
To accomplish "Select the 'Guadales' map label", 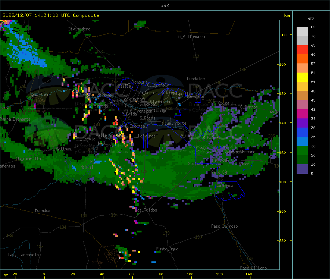I will tap(196, 79).
